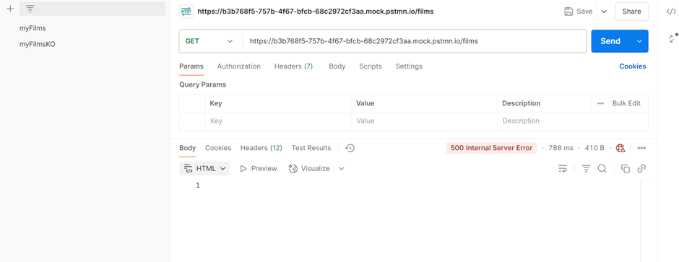Expand the Save options chevron

pyautogui.click(x=604, y=12)
